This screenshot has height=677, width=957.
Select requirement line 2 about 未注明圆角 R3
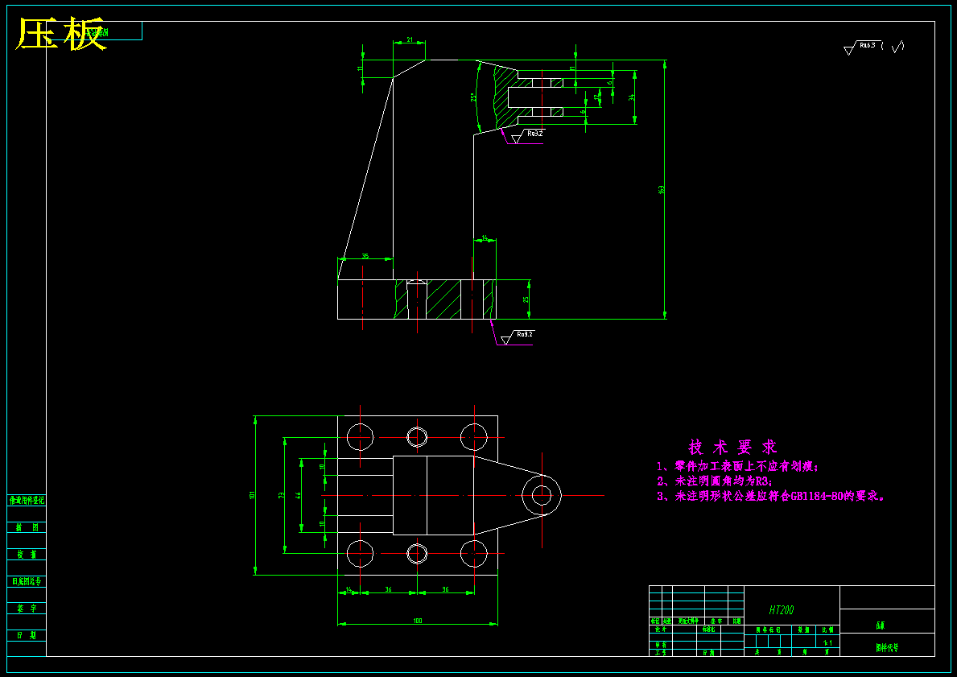(715, 481)
